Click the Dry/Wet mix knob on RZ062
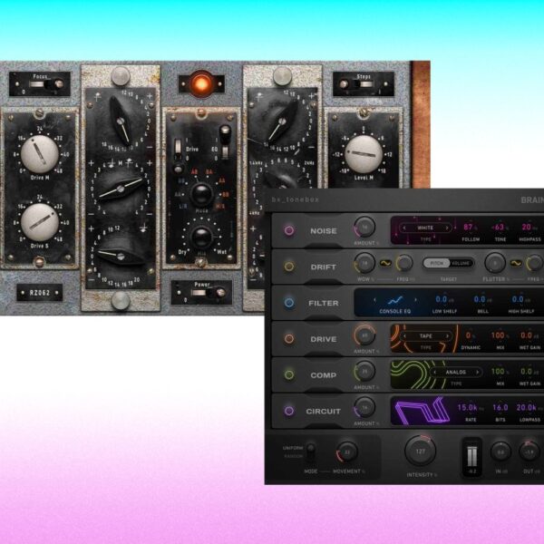 tap(201, 237)
